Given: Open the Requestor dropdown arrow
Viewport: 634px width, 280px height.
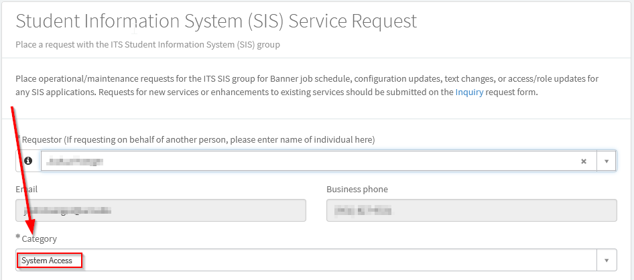Looking at the screenshot, I should pos(606,161).
